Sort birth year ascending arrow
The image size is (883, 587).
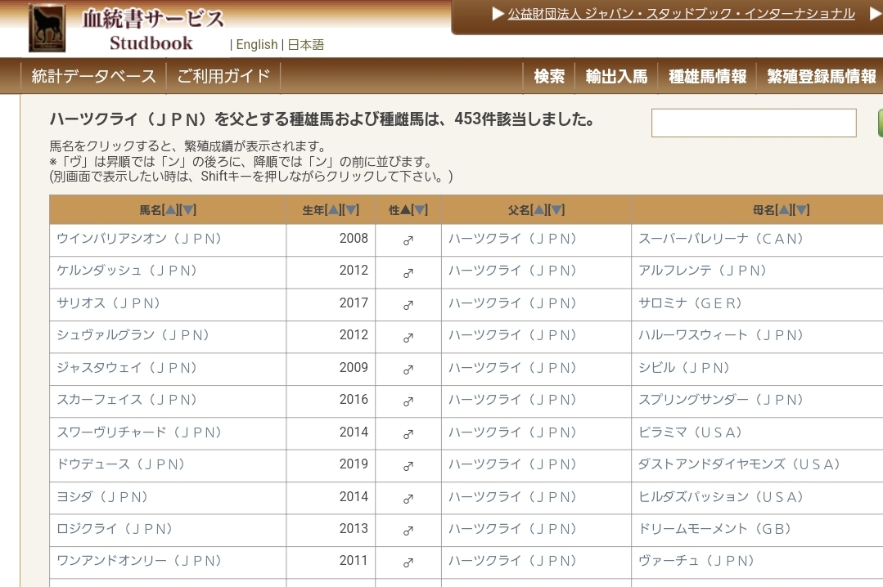(x=333, y=210)
